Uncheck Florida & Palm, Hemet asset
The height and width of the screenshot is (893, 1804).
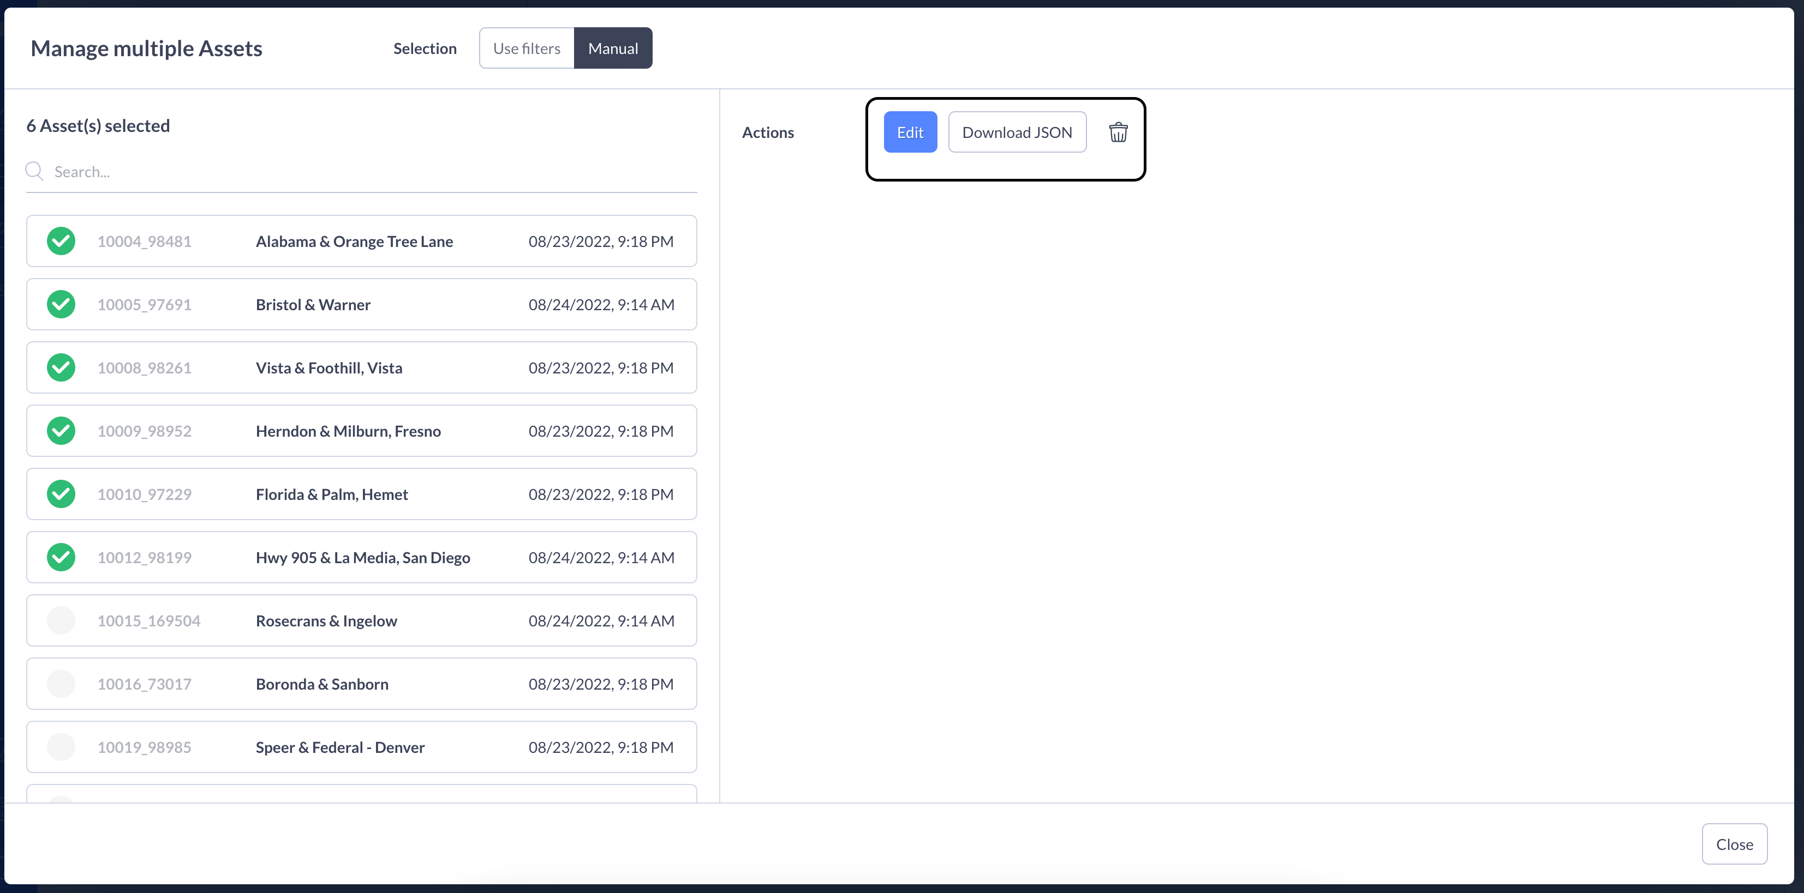[x=61, y=494]
